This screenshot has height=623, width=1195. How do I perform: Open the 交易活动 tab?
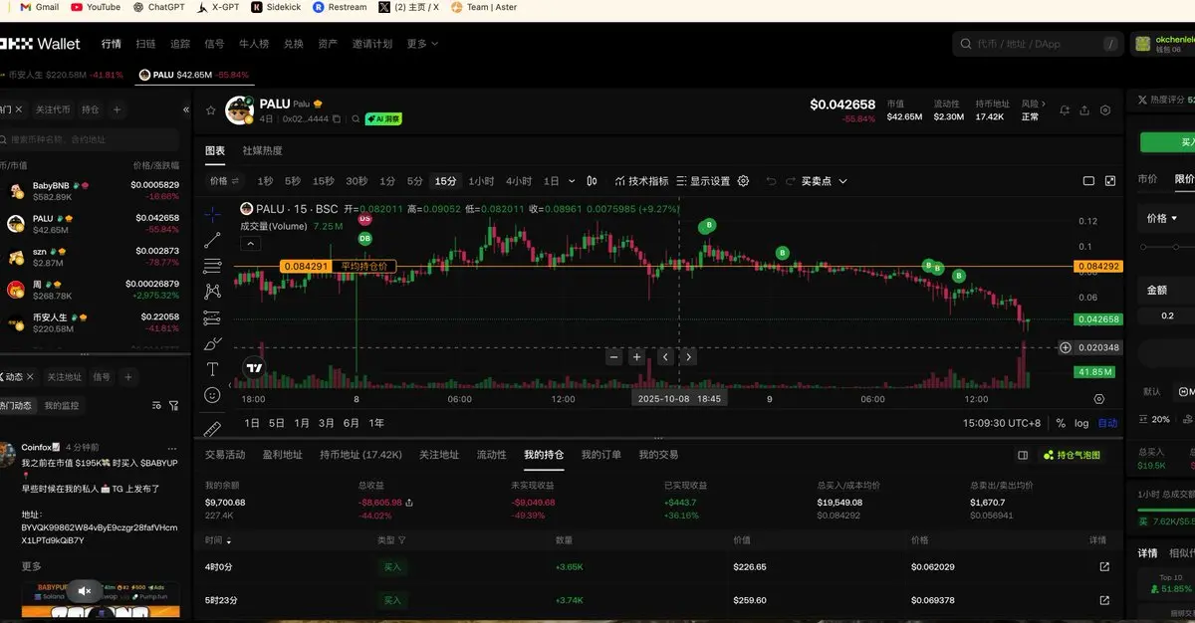(225, 455)
